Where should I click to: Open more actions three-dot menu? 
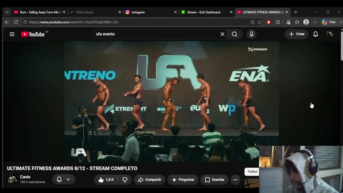[236, 180]
